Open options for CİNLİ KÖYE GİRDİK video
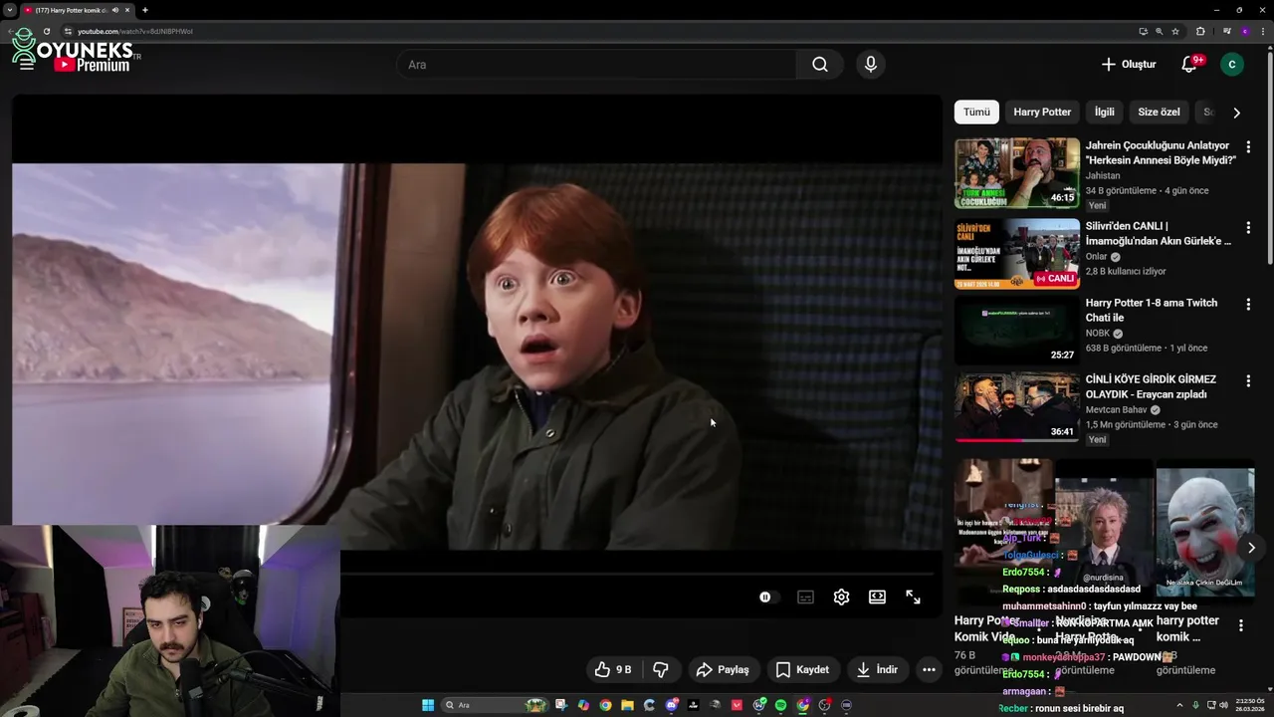Viewport: 1274px width, 717px height. [x=1248, y=381]
